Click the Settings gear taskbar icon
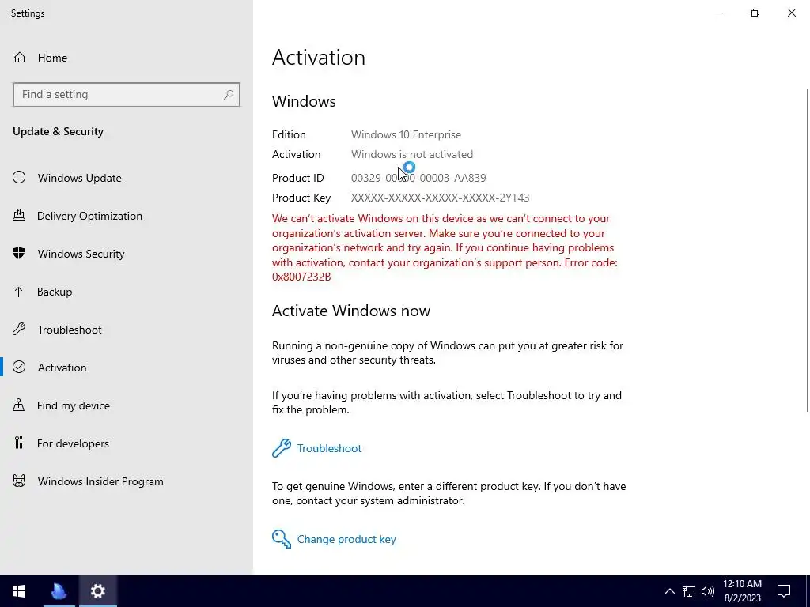The width and height of the screenshot is (810, 607). coord(97,591)
